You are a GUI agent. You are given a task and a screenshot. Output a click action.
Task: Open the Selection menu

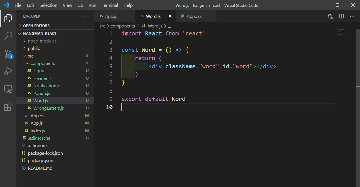click(x=48, y=5)
